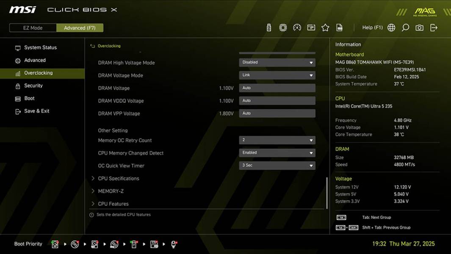Click Shift + Tab: Previous Group hint
451x254 pixels.
386,227
